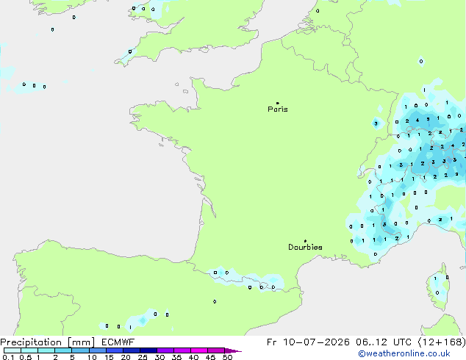Click the Dourbies location label
Screen dimensions: 466x360
point(305,247)
